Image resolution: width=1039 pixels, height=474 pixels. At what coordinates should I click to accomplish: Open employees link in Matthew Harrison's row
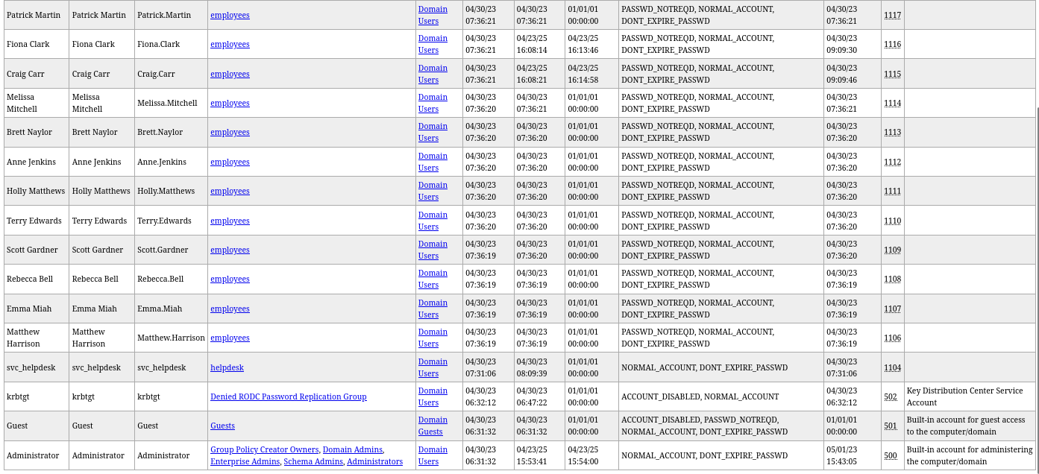click(x=230, y=338)
